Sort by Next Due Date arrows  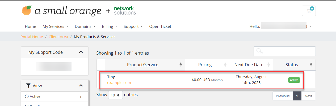[268, 65]
